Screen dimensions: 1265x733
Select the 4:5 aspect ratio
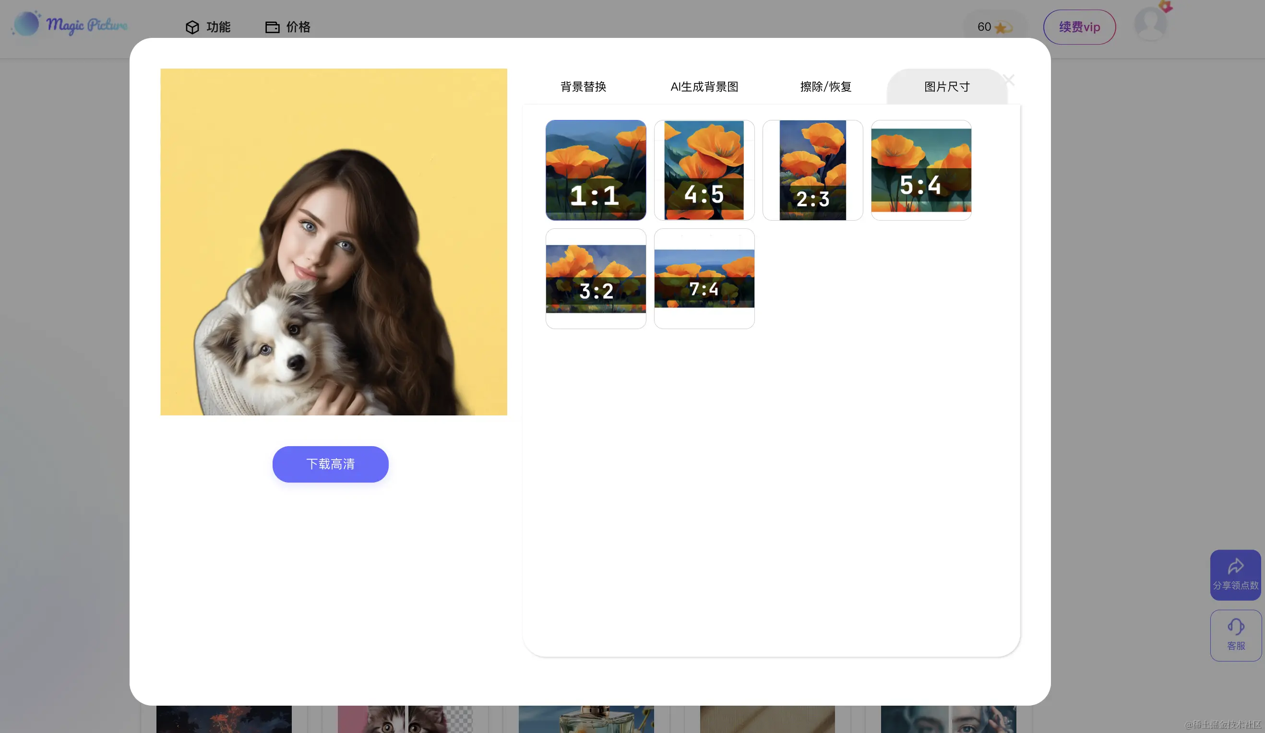pos(704,171)
